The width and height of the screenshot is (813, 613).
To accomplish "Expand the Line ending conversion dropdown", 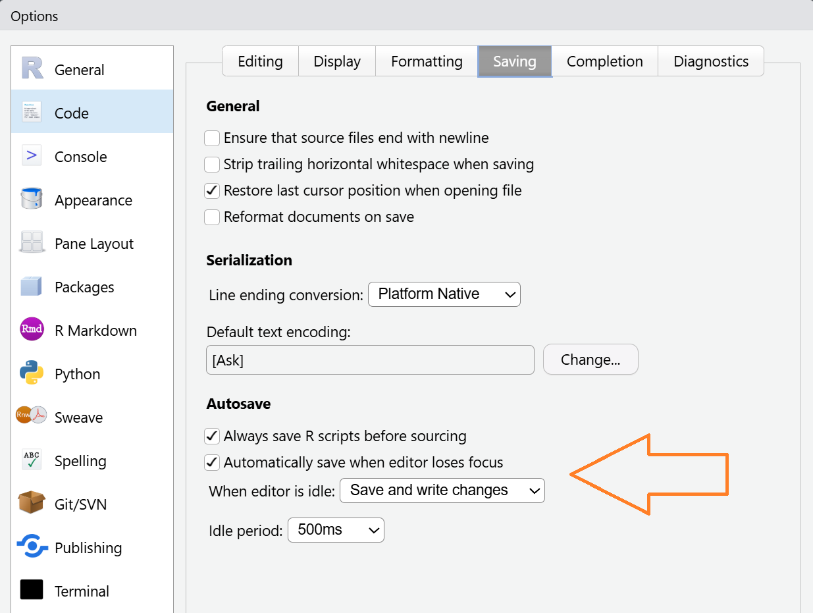I will pos(444,294).
